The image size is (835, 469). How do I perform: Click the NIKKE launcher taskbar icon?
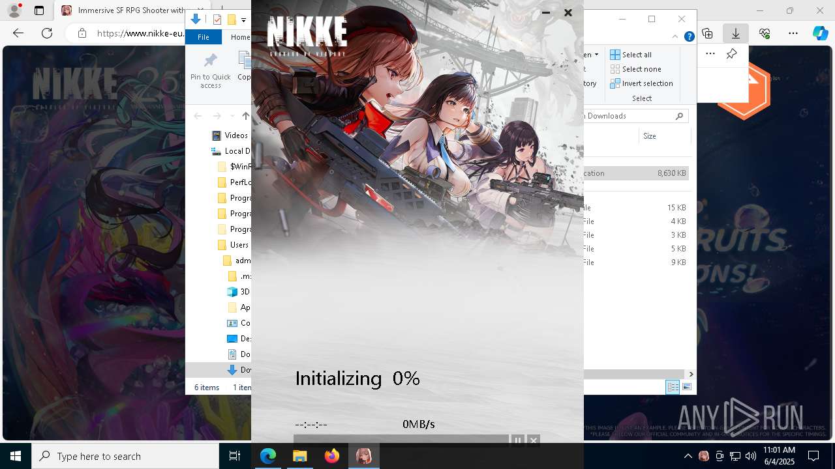(364, 456)
